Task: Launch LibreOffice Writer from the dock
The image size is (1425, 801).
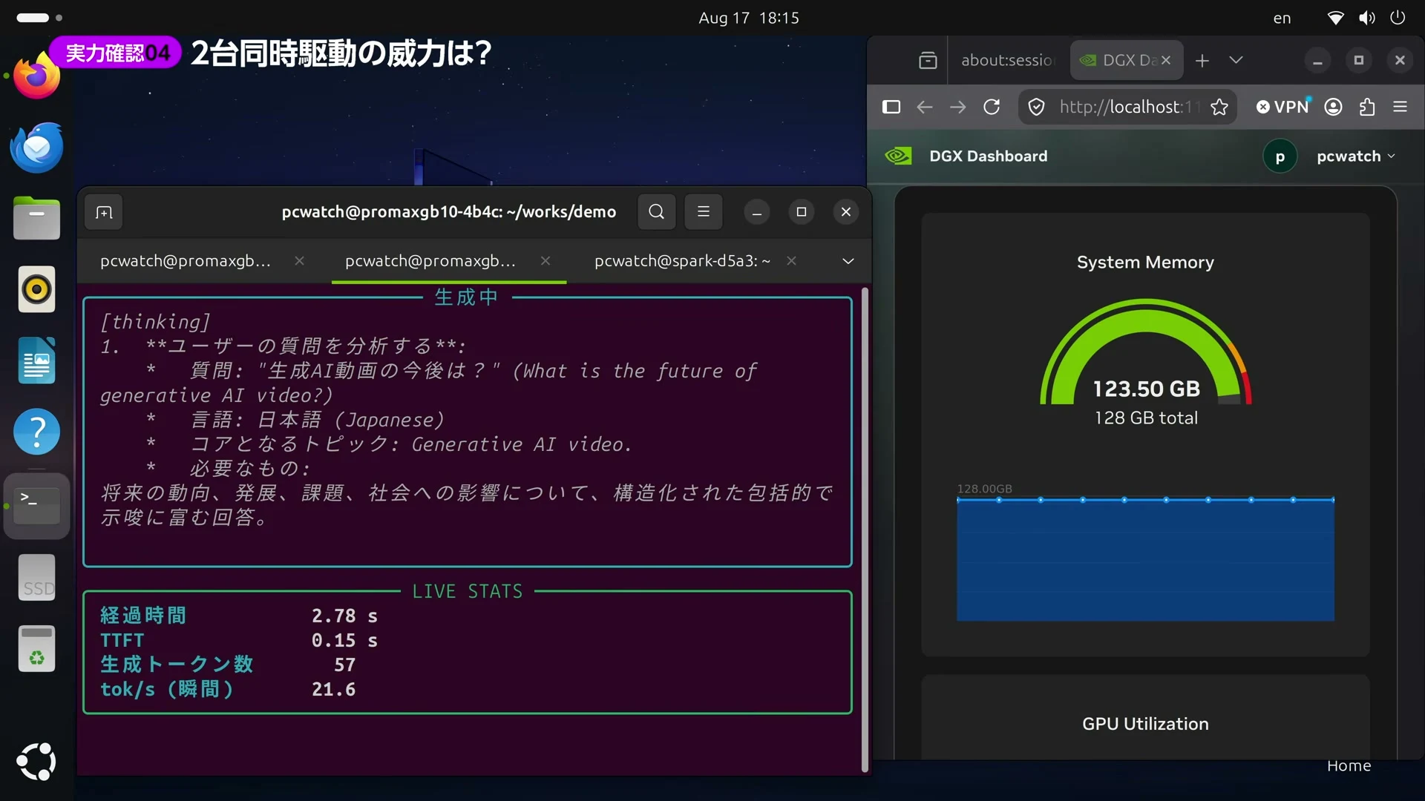Action: coord(36,360)
